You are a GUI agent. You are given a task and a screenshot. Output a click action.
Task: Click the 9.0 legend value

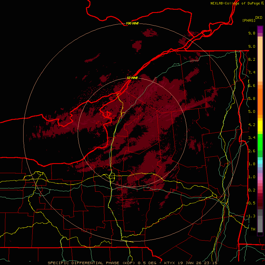[x=252, y=46]
